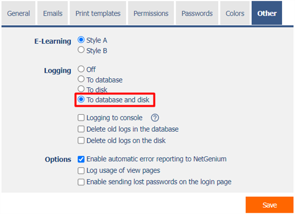Go to the Permissions tab
Viewport: 295px width, 214px height.
(151, 13)
